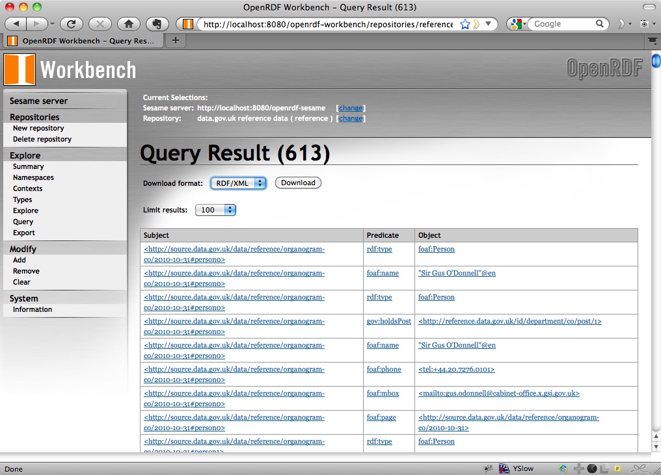Click the Repositories sidebar heading
The height and width of the screenshot is (475, 661).
click(34, 117)
